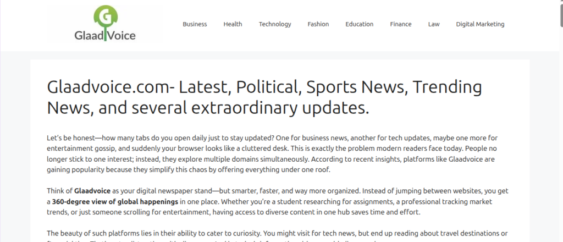Viewport: 563px width, 242px height.
Task: Open the Business menu item
Action: click(x=195, y=24)
